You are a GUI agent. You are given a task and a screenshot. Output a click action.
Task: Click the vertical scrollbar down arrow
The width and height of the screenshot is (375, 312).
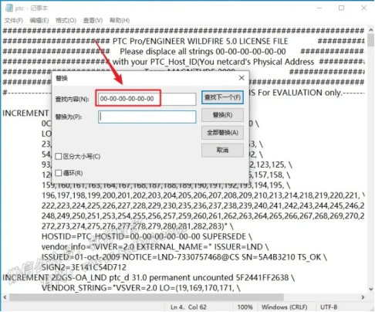click(x=371, y=289)
